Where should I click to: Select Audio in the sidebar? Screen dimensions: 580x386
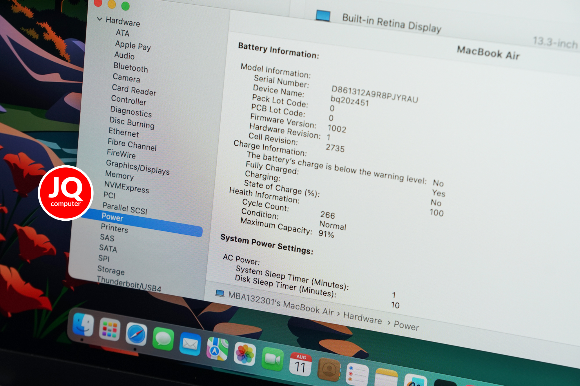pyautogui.click(x=124, y=55)
